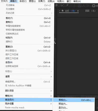Close the 编辑(E) menu

[13, 1]
